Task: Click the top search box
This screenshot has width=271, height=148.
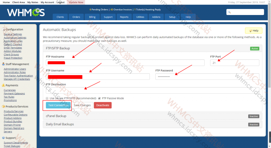Action: coord(245,12)
